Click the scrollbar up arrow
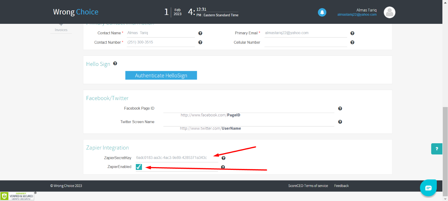The width and height of the screenshot is (448, 201). pyautogui.click(x=445, y=2)
